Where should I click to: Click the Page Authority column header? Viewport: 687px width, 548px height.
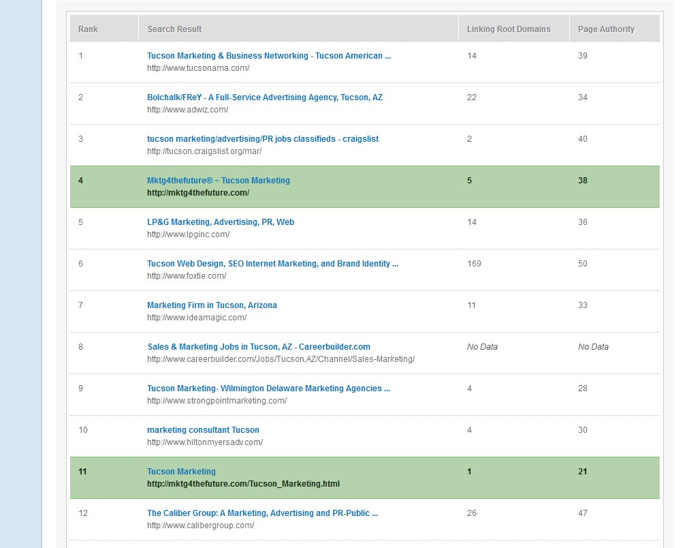tap(606, 29)
